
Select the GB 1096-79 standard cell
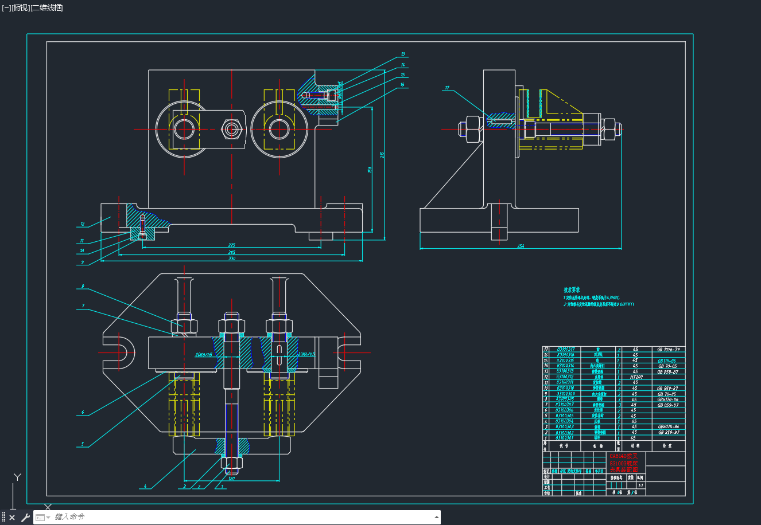[x=668, y=349]
